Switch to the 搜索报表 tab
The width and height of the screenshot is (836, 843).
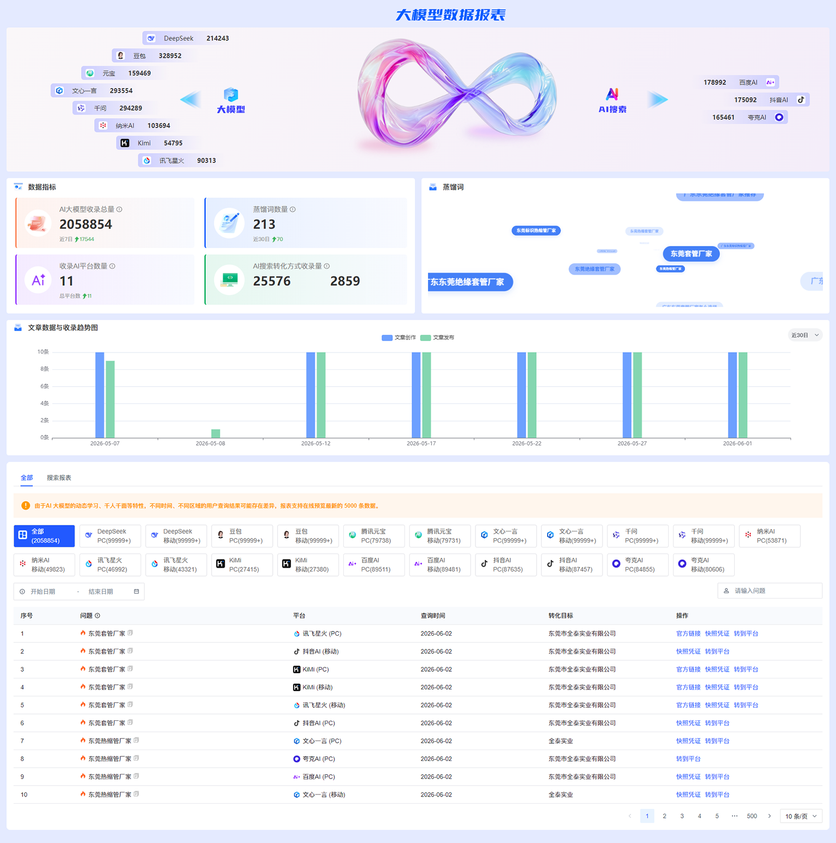click(59, 478)
